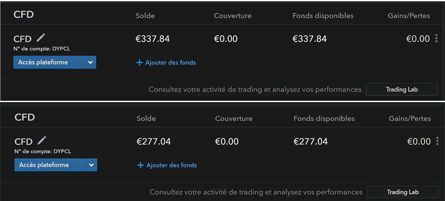Viewport: 445px width, 201px height.
Task: Expand the Accès plateforme dropdown arrow in the bottom panel
Action: point(91,165)
